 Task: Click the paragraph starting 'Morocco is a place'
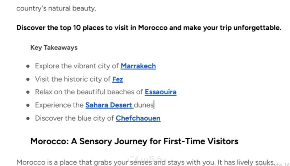click(109, 162)
